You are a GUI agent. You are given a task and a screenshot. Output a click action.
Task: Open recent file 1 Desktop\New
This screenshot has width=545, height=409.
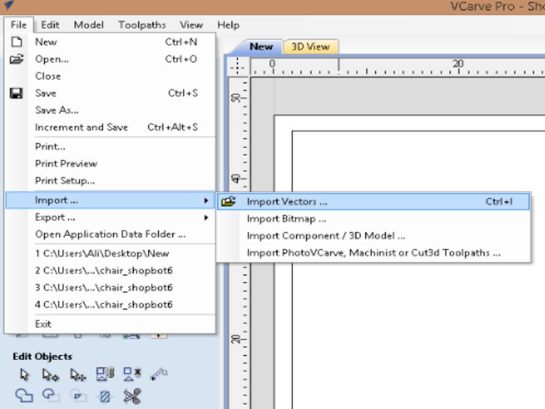[110, 253]
